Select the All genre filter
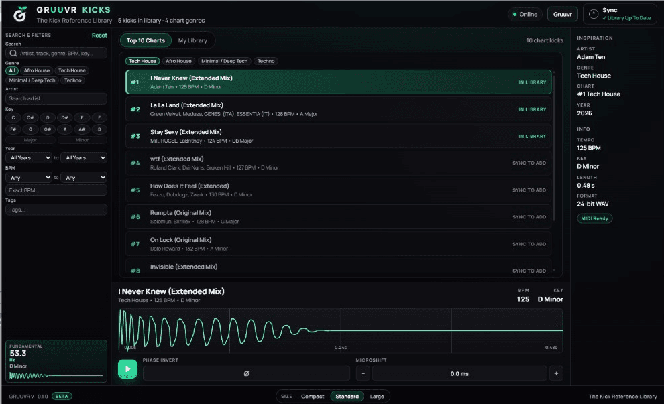The height and width of the screenshot is (404, 664). 12,70
